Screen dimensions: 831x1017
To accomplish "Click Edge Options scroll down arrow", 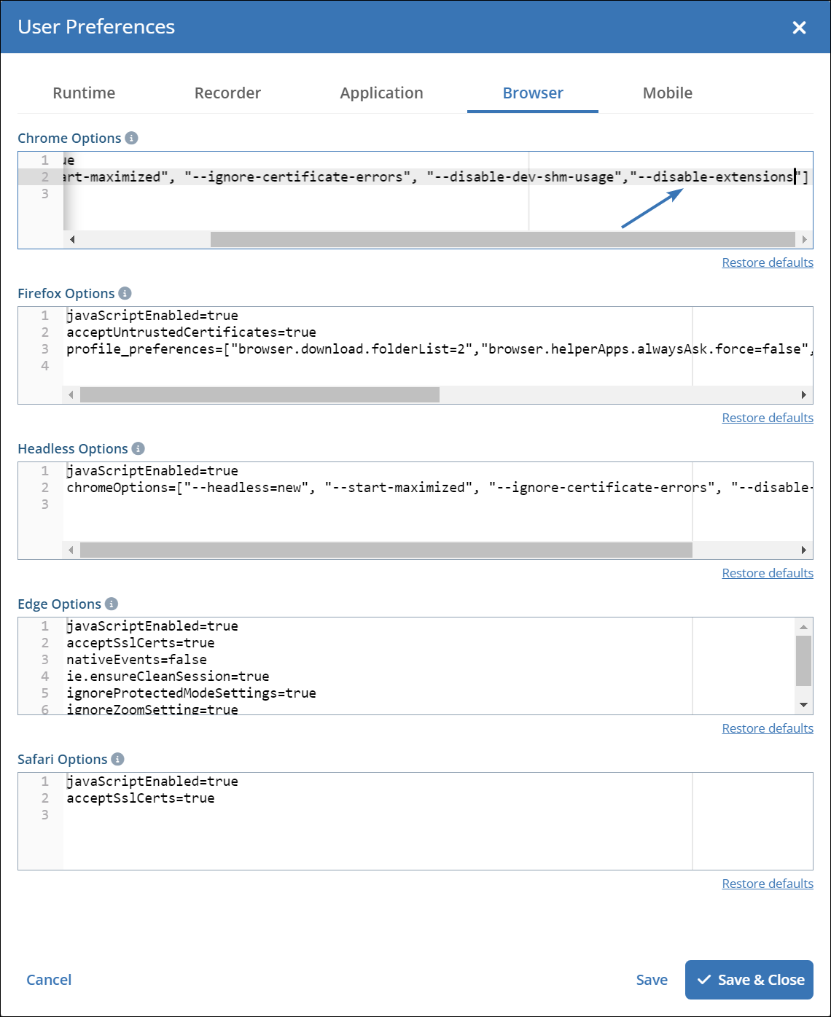I will click(x=803, y=705).
